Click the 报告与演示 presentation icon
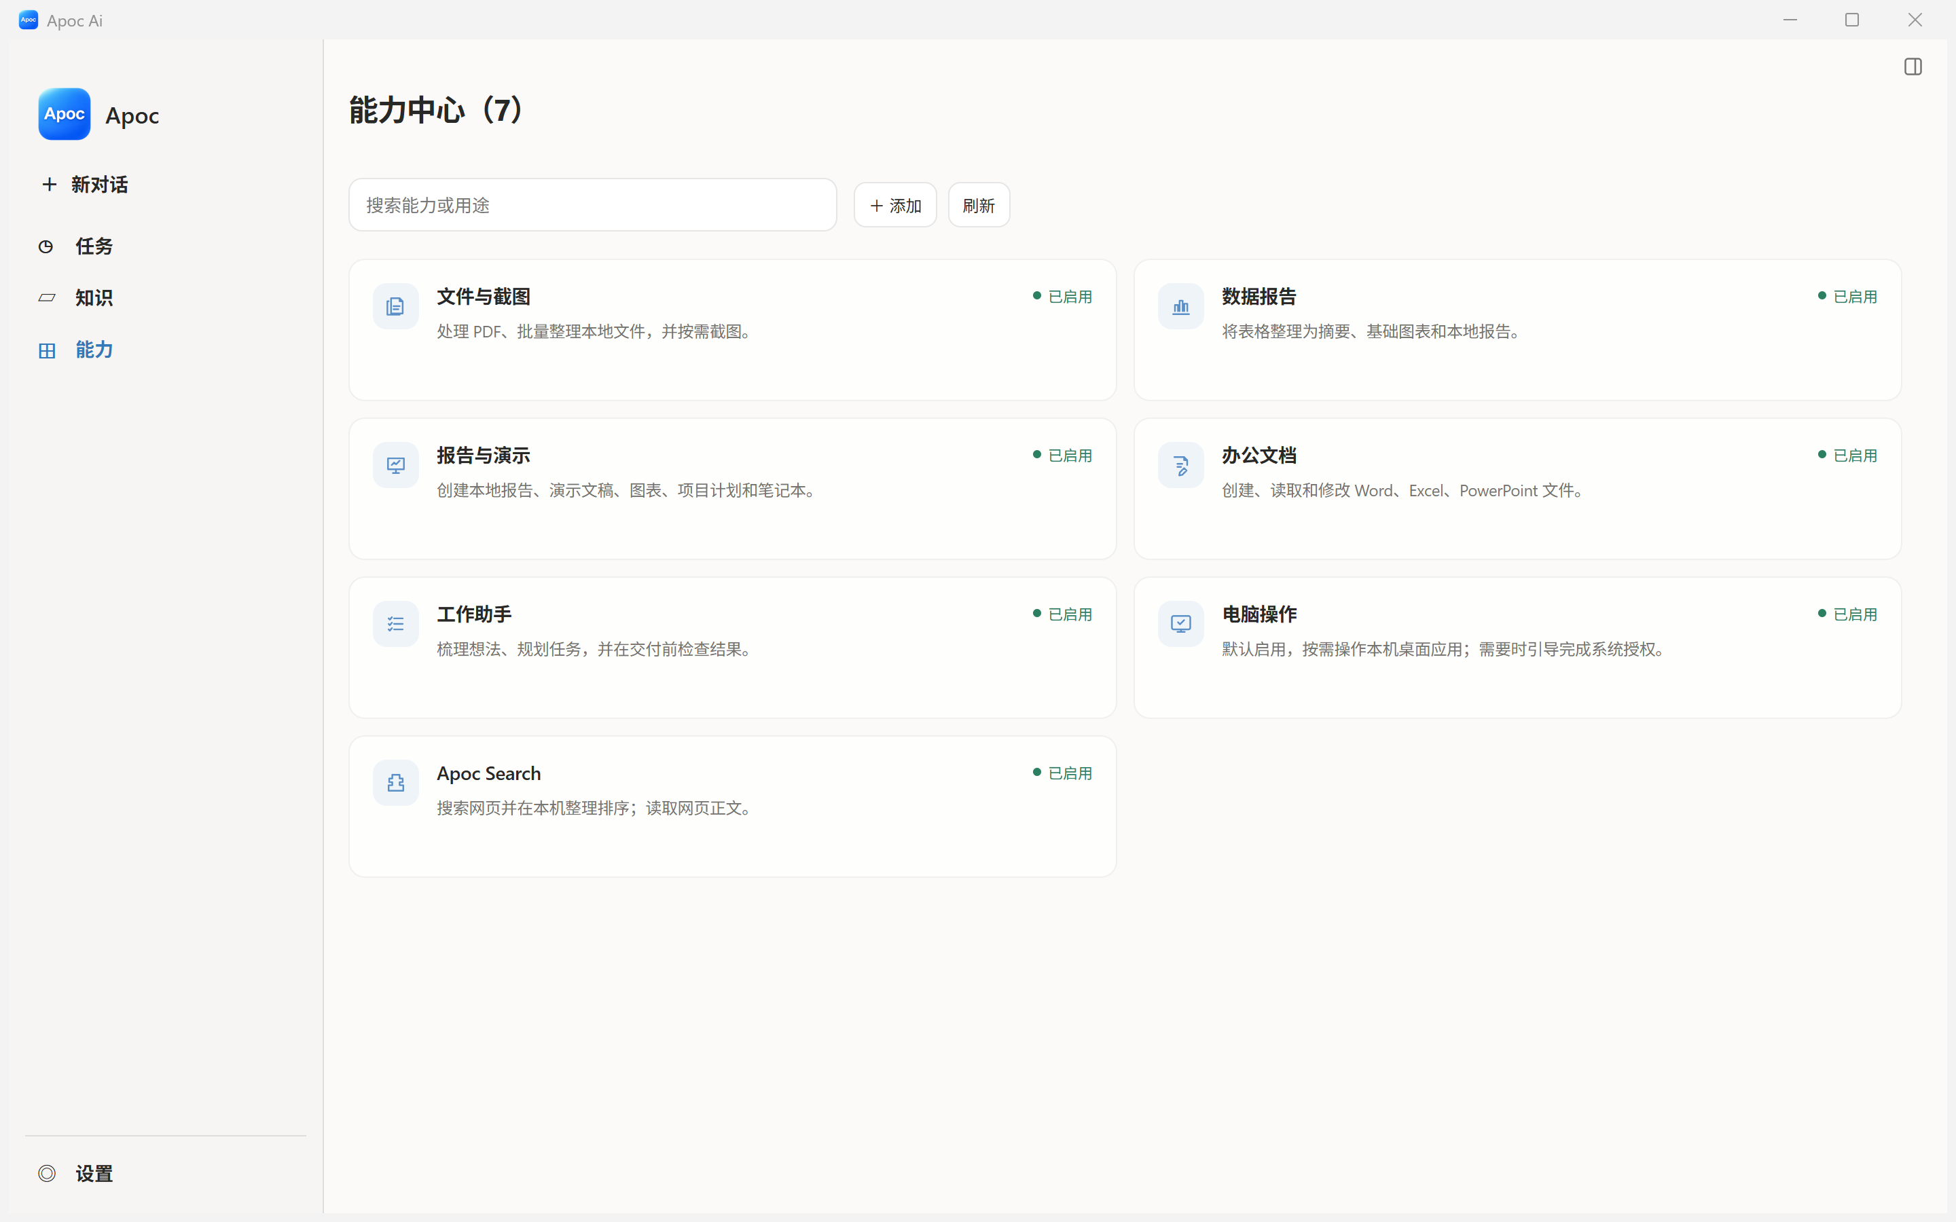This screenshot has height=1222, width=1956. click(395, 465)
